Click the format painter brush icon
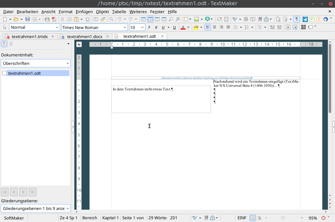Viewport: 335px width, 222px height. tap(103, 19)
